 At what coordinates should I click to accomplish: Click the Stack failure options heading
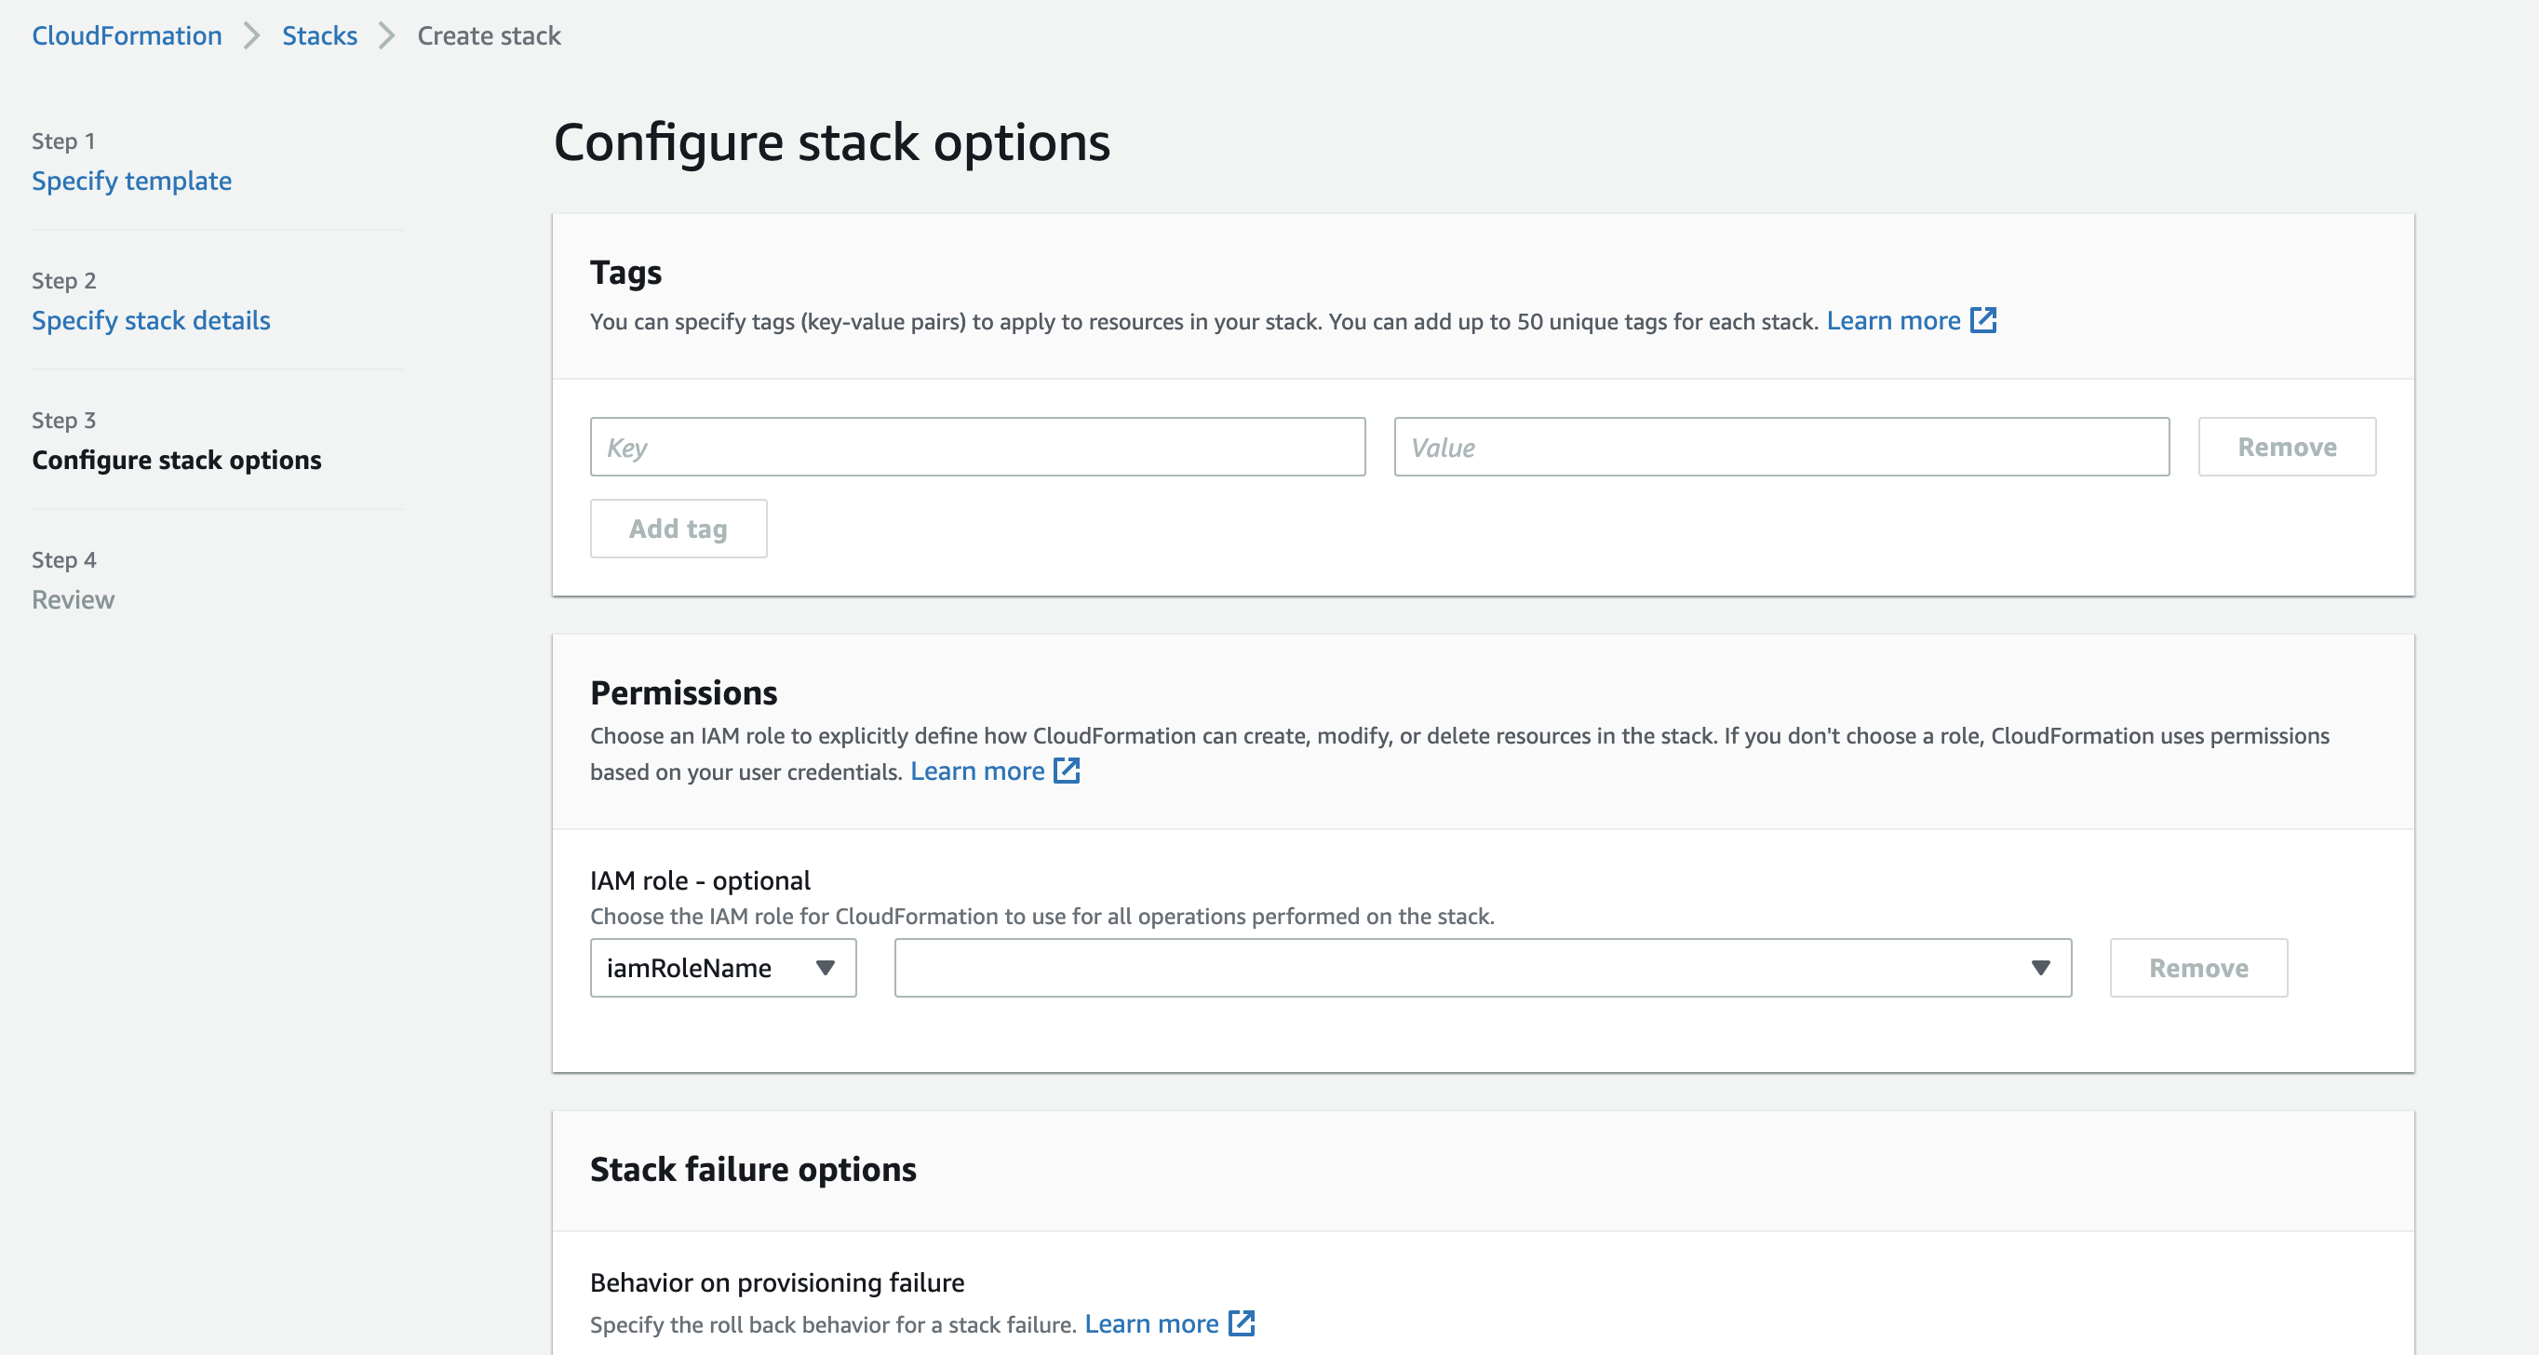coord(753,1169)
